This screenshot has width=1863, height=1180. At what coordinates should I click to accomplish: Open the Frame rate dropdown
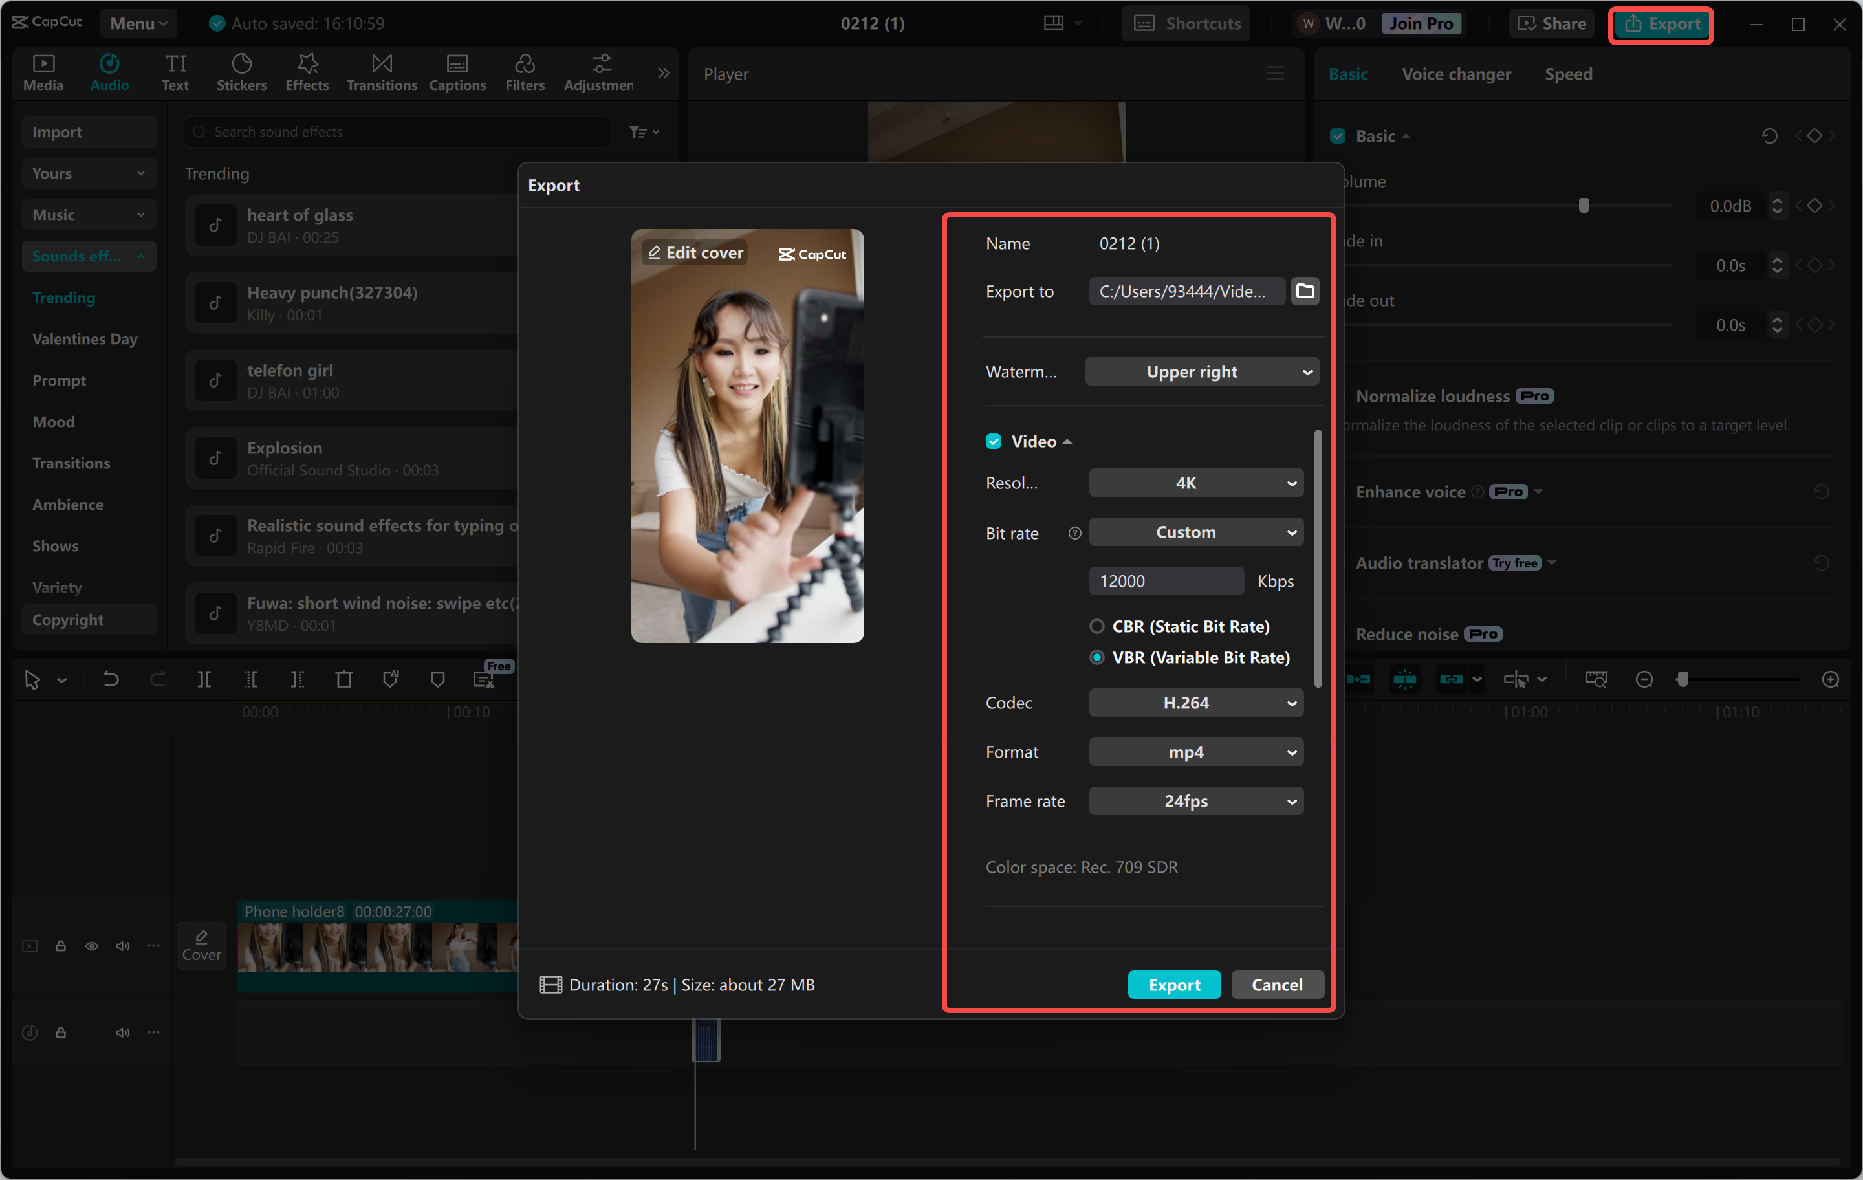[1195, 801]
